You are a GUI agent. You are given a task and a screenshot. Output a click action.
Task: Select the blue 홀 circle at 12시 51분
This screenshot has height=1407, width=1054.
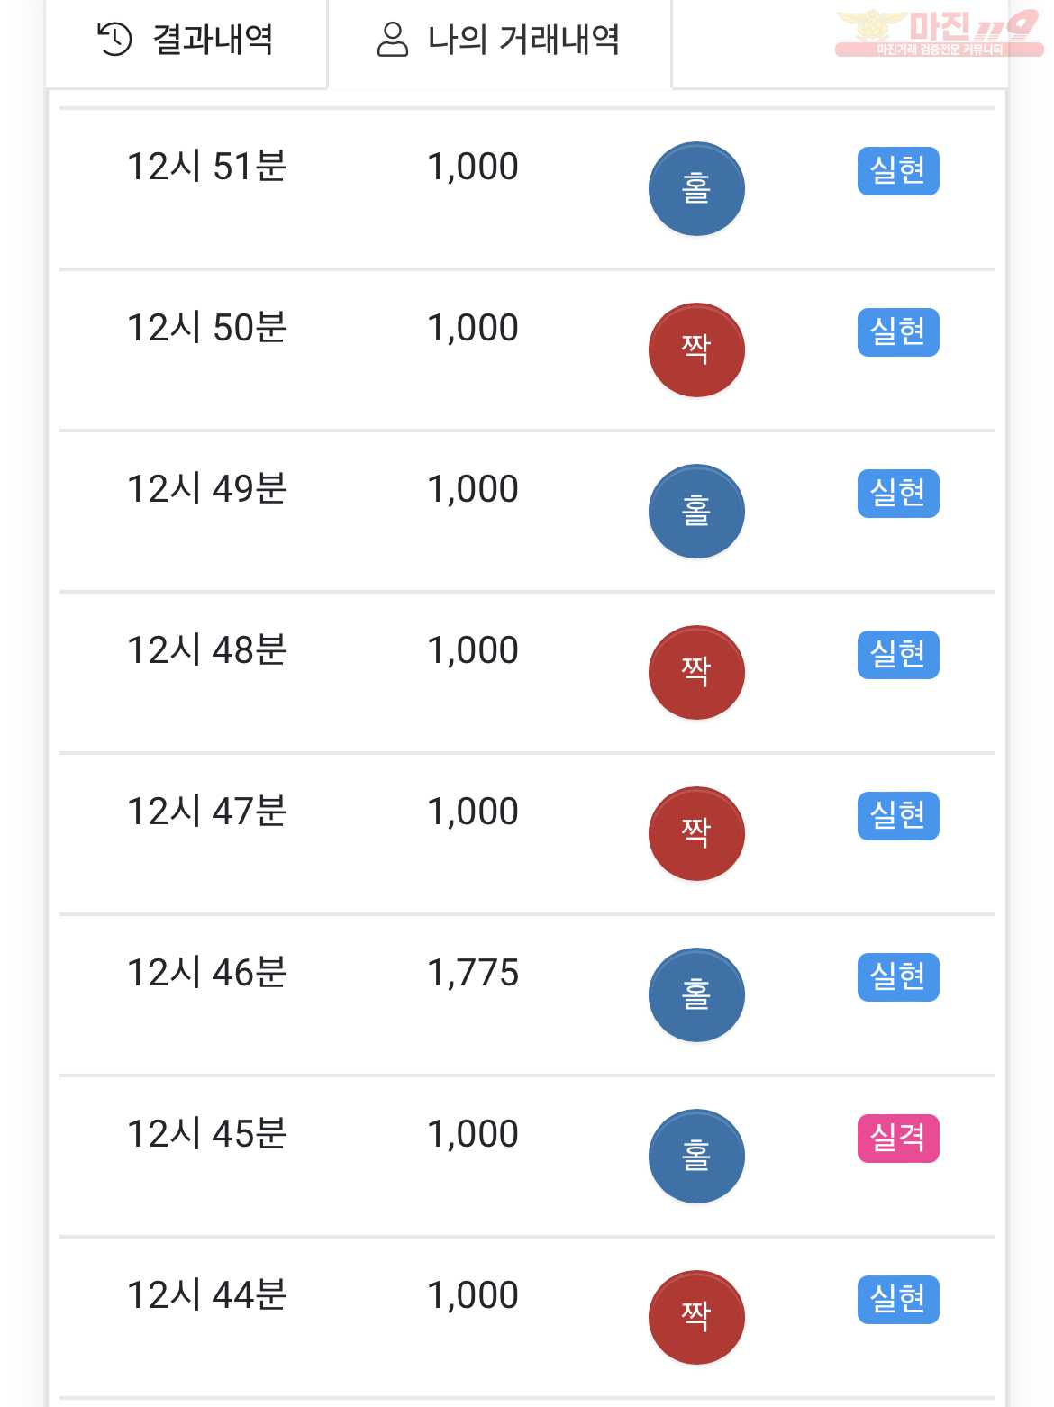(696, 189)
